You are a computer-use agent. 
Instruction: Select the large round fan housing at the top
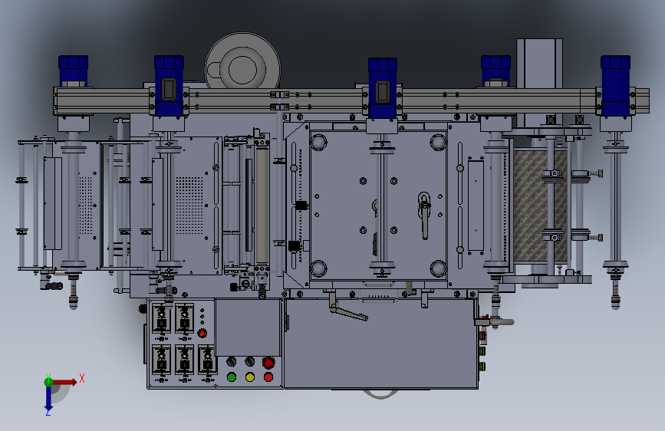click(242, 61)
